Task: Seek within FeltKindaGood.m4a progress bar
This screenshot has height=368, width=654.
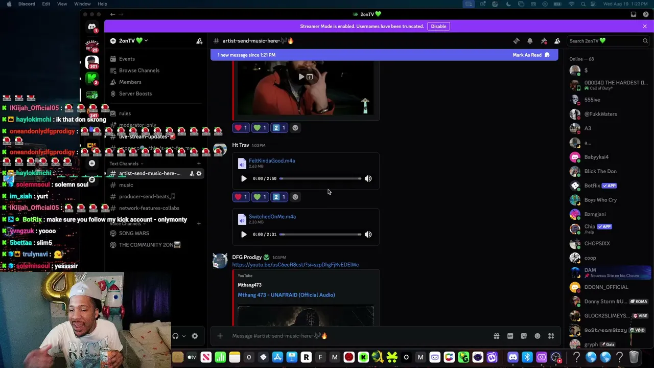Action: [x=320, y=178]
